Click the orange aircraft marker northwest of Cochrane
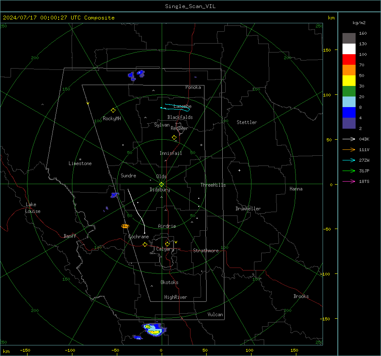Screen dimensions: 381x356 click(x=125, y=226)
